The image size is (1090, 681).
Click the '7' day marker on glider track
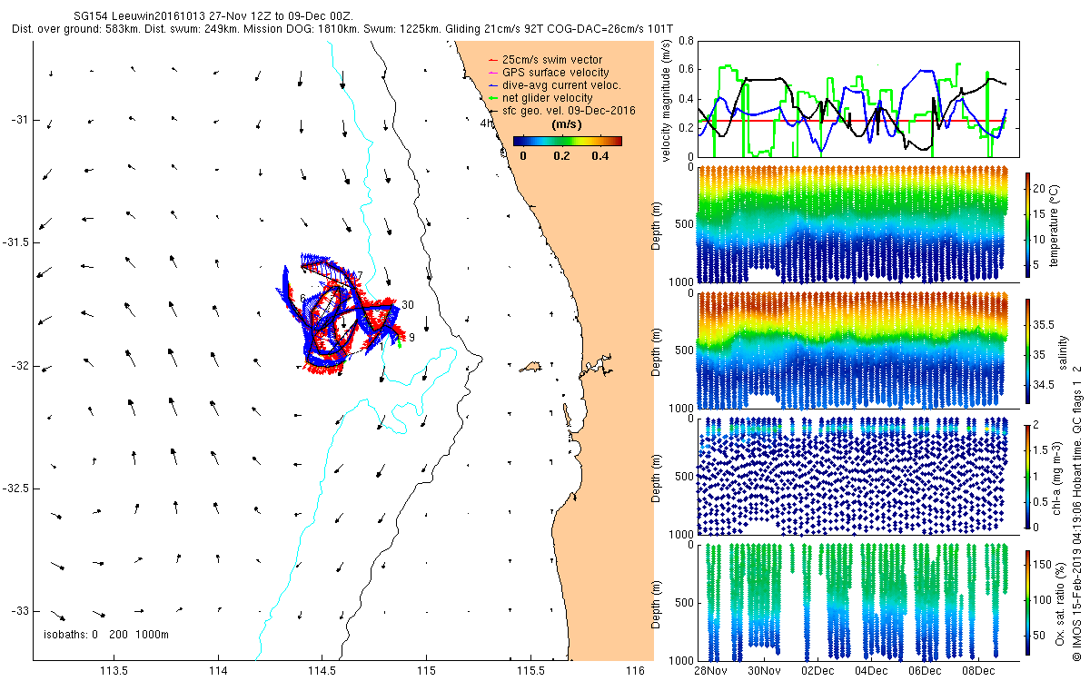(360, 275)
